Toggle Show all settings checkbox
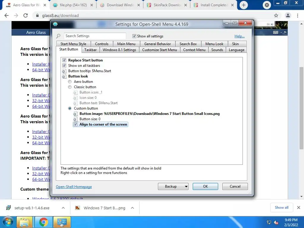 [x=134, y=36]
